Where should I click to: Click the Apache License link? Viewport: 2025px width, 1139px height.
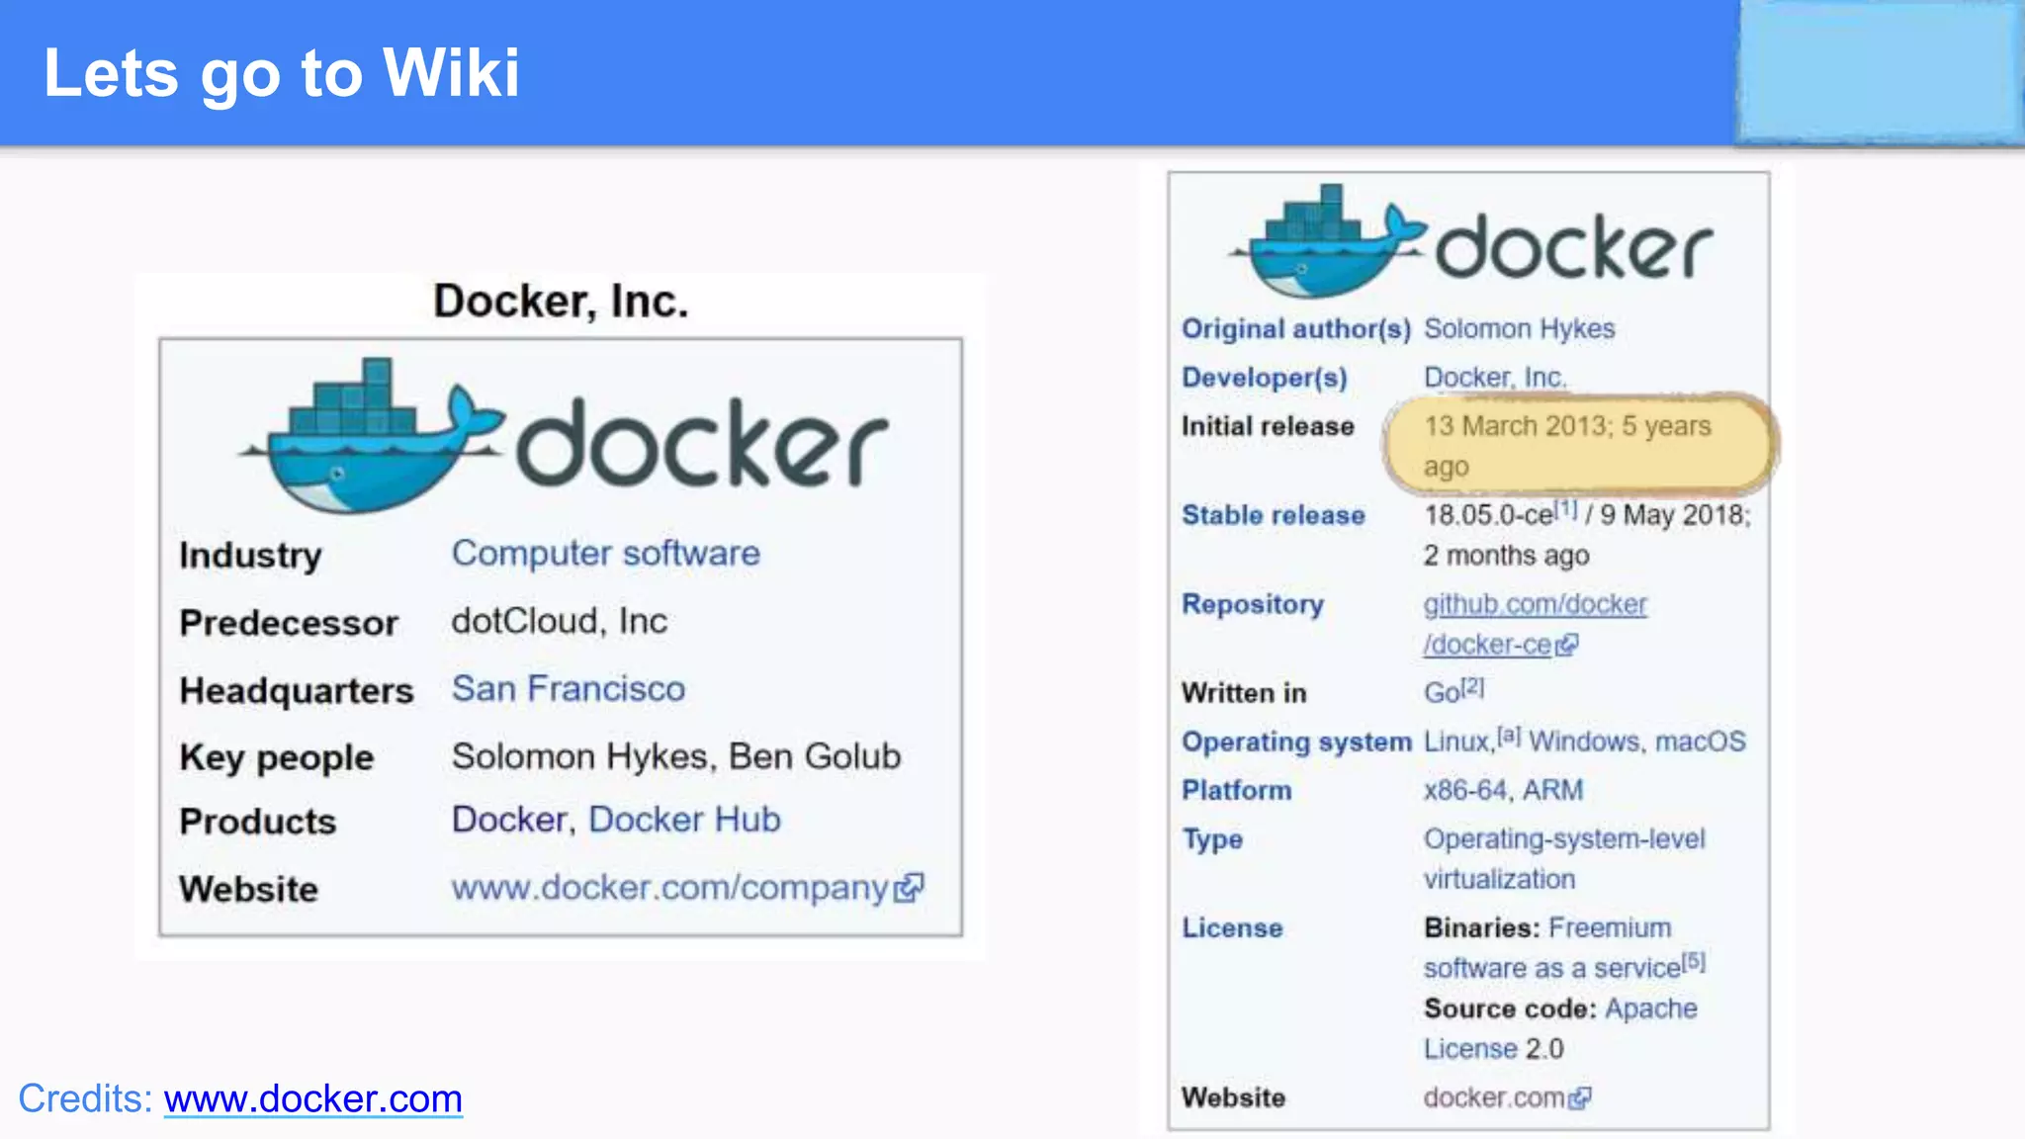tap(1560, 1028)
